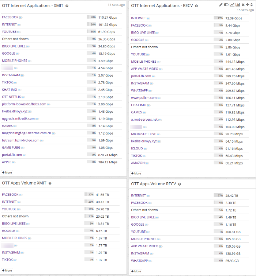Screen dimensions: 256x276
Task: Select value 784.12 Mbps for APPLE
Action: 108,162
